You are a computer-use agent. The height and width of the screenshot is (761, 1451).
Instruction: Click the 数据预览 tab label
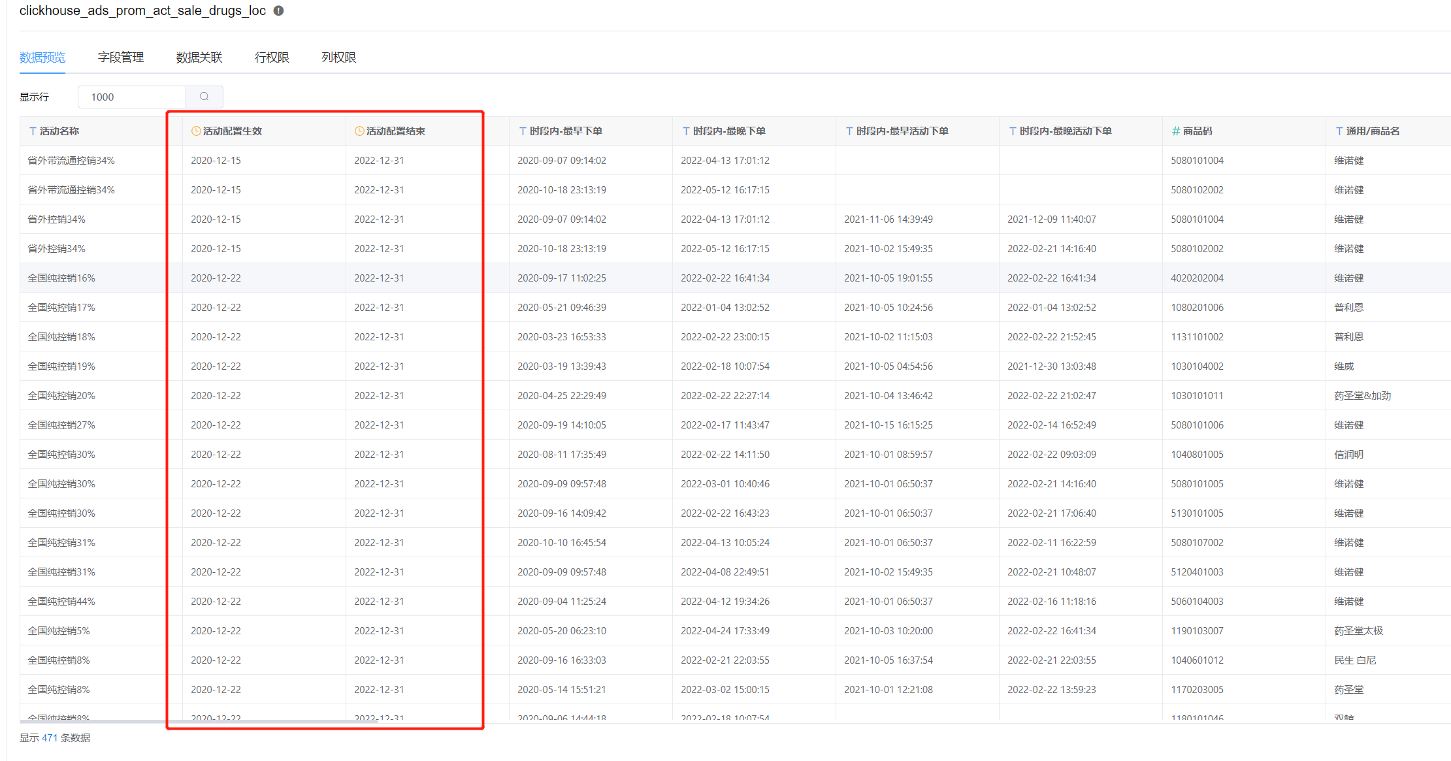42,57
